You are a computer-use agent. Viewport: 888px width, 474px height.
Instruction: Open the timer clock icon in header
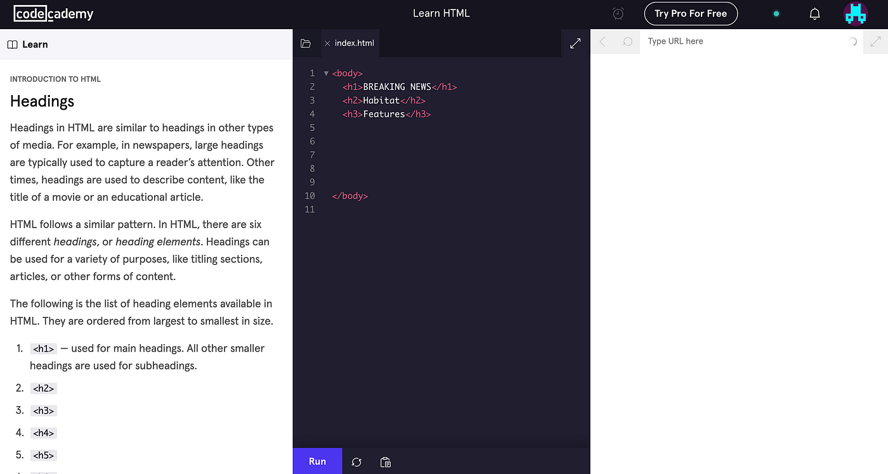click(618, 13)
